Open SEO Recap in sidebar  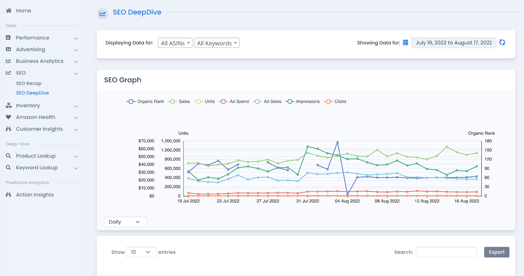point(29,83)
